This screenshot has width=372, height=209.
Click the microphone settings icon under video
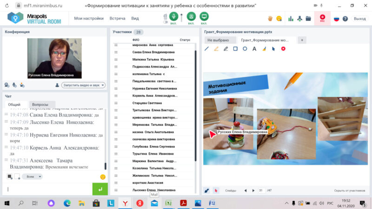point(14,85)
